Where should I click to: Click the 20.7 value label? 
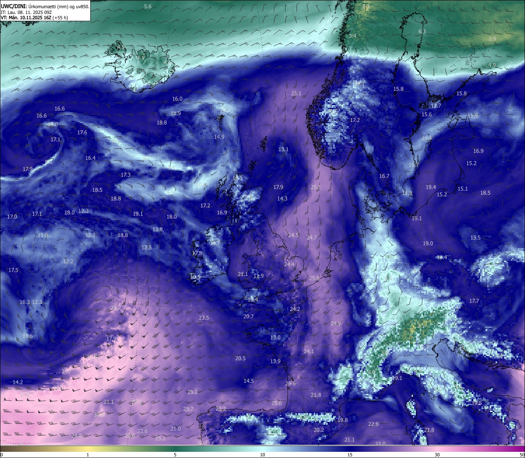tap(249, 317)
